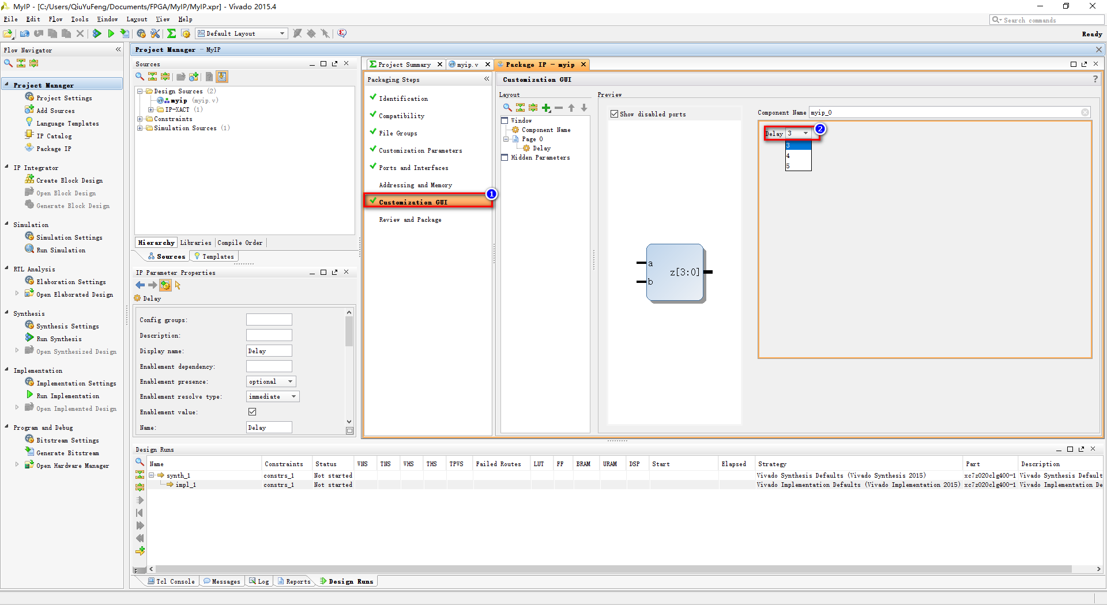Open Templates tab in Sources
The image size is (1107, 605).
tap(214, 256)
